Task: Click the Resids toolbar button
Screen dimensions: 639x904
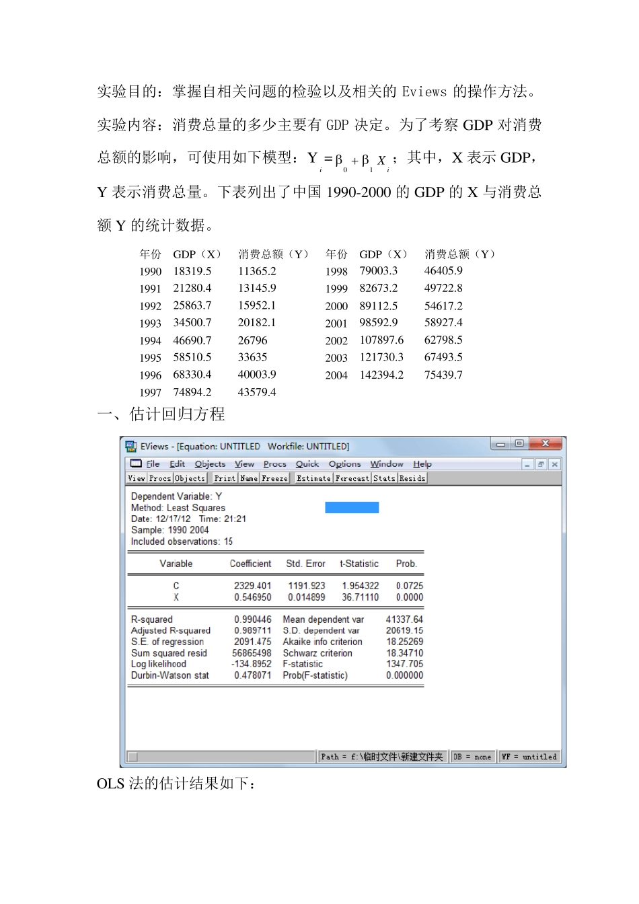Action: click(x=412, y=478)
